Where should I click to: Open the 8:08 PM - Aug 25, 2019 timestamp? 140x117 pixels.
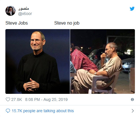(46, 99)
